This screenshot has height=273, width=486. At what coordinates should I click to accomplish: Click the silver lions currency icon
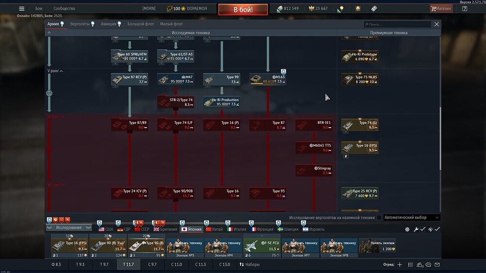(279, 9)
